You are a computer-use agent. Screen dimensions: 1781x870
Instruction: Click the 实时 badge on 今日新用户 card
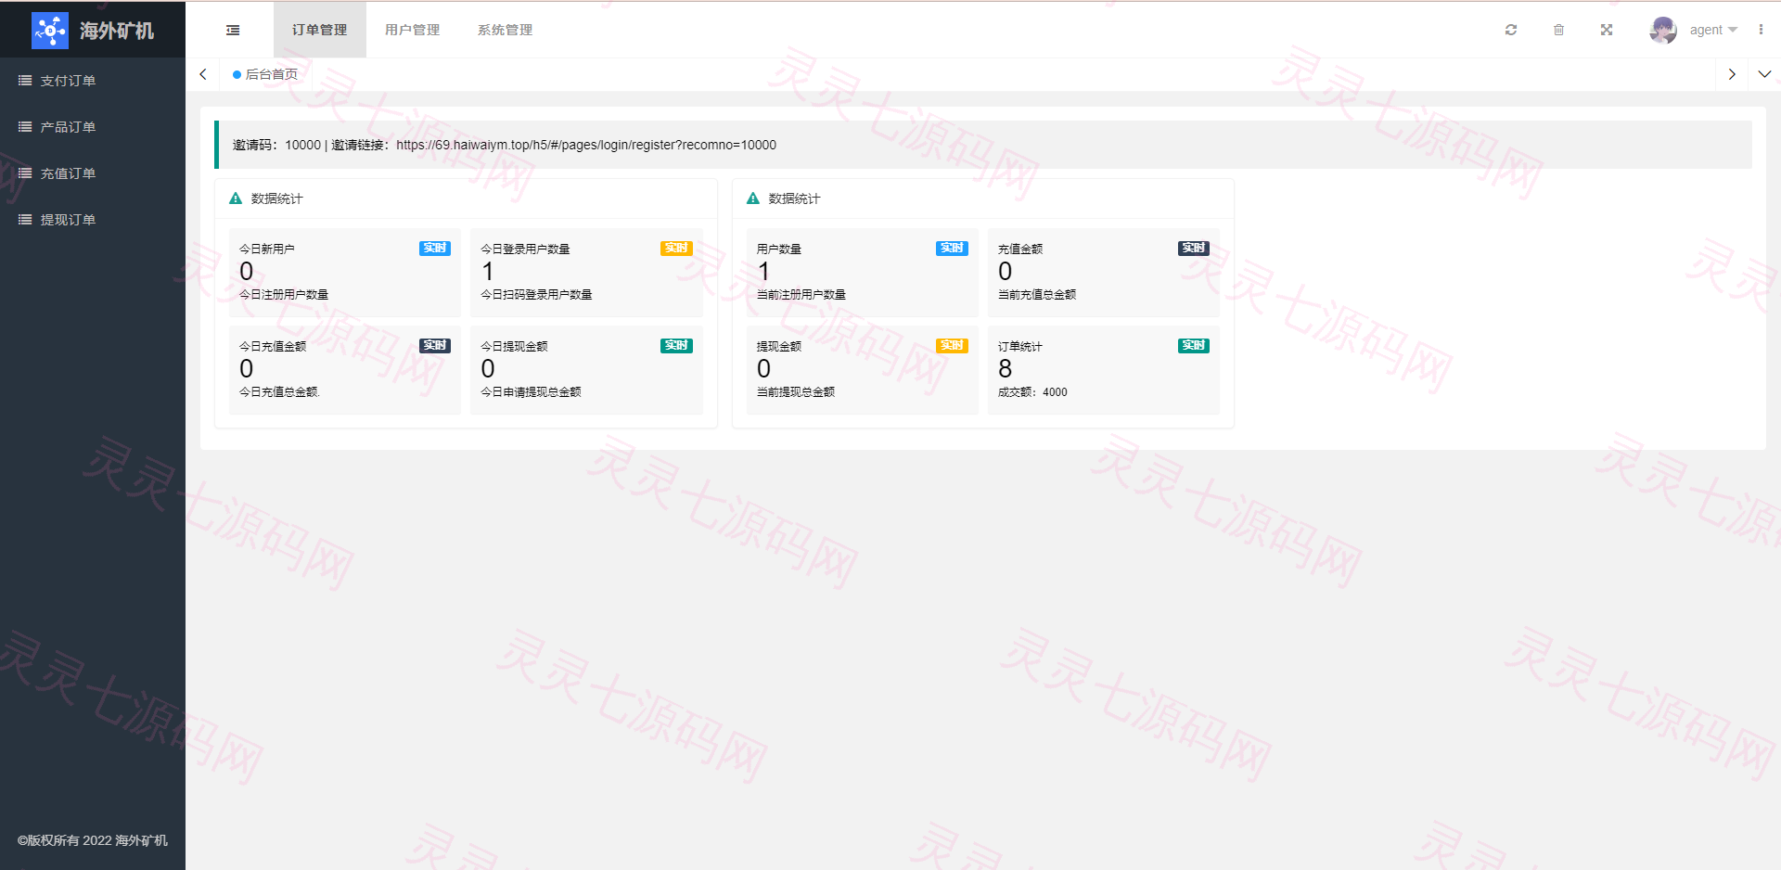click(x=435, y=249)
